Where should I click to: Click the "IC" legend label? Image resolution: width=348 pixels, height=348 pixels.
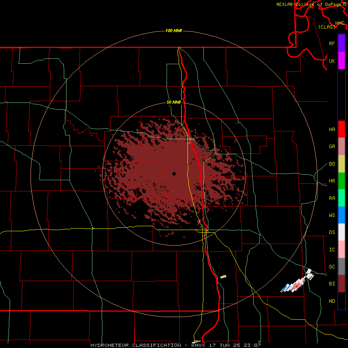332,250
